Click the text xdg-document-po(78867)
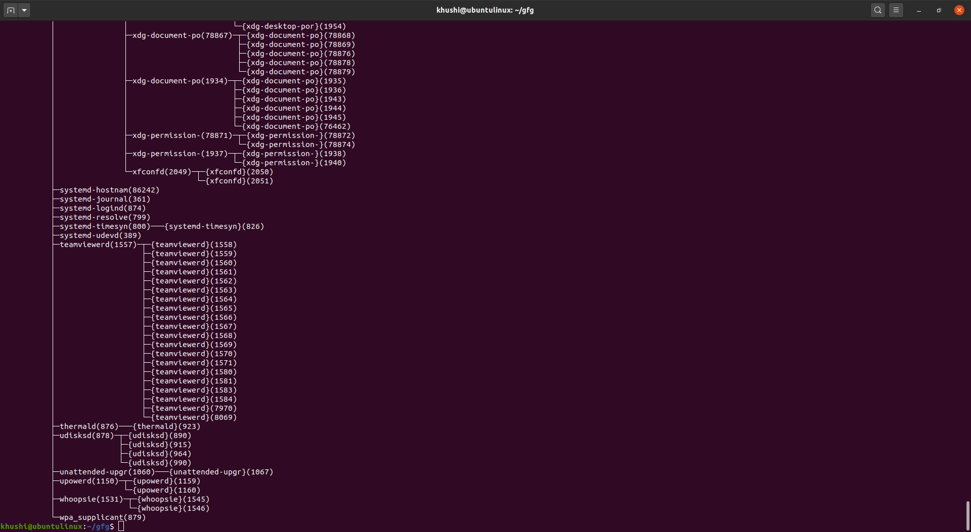The width and height of the screenshot is (971, 532). tap(182, 35)
